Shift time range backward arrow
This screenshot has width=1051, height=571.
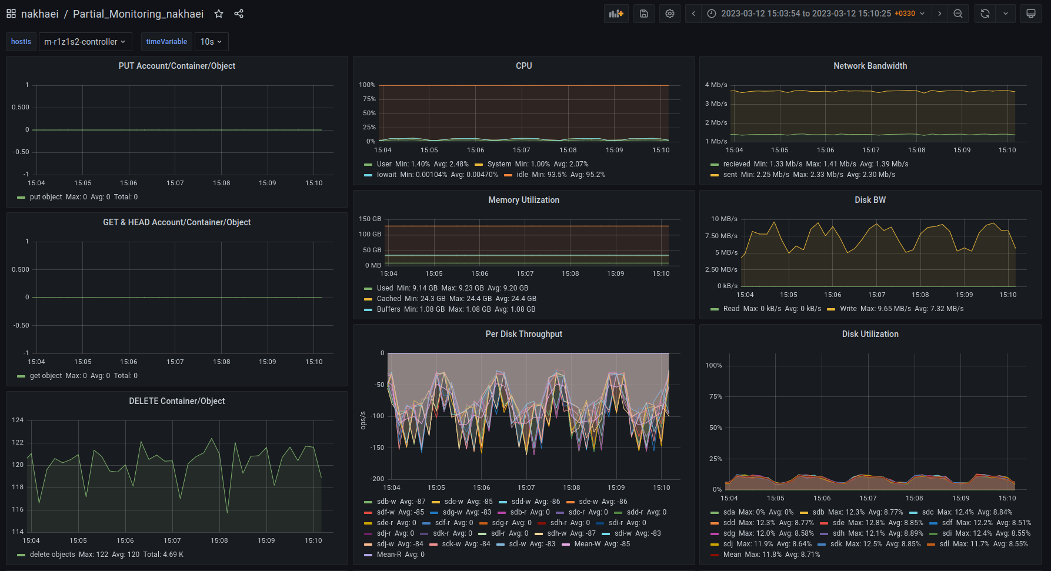click(x=693, y=14)
